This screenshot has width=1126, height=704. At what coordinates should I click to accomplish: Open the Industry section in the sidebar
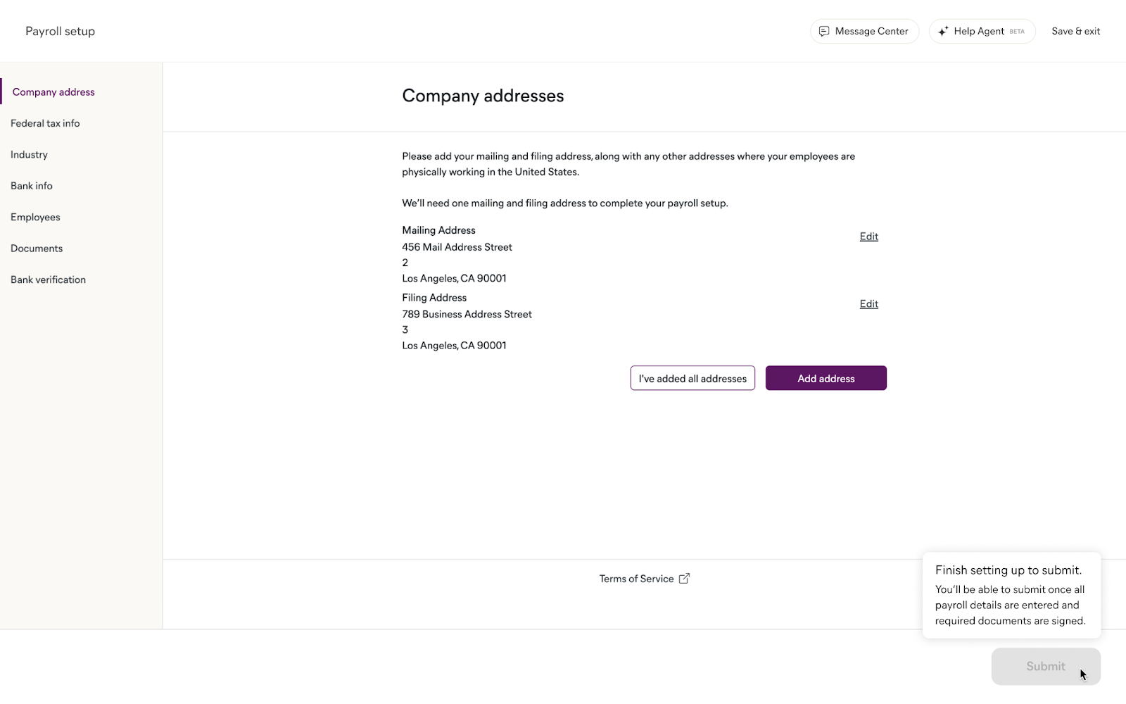(29, 155)
